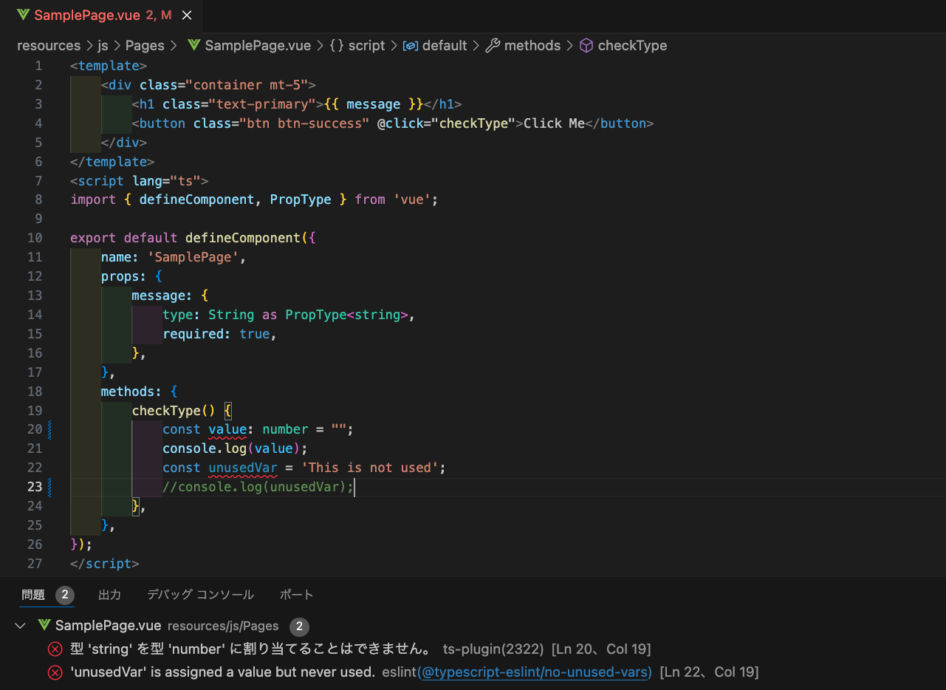This screenshot has height=690, width=946.
Task: Click the Vue icon in the breadcrumb
Action: 194,46
